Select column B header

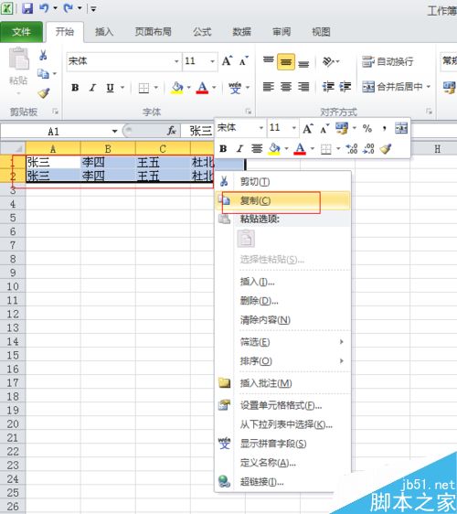(108, 149)
